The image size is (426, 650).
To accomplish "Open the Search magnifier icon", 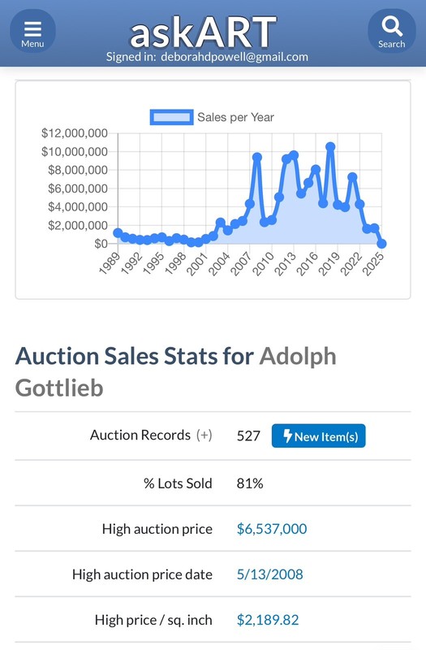I will point(392,31).
